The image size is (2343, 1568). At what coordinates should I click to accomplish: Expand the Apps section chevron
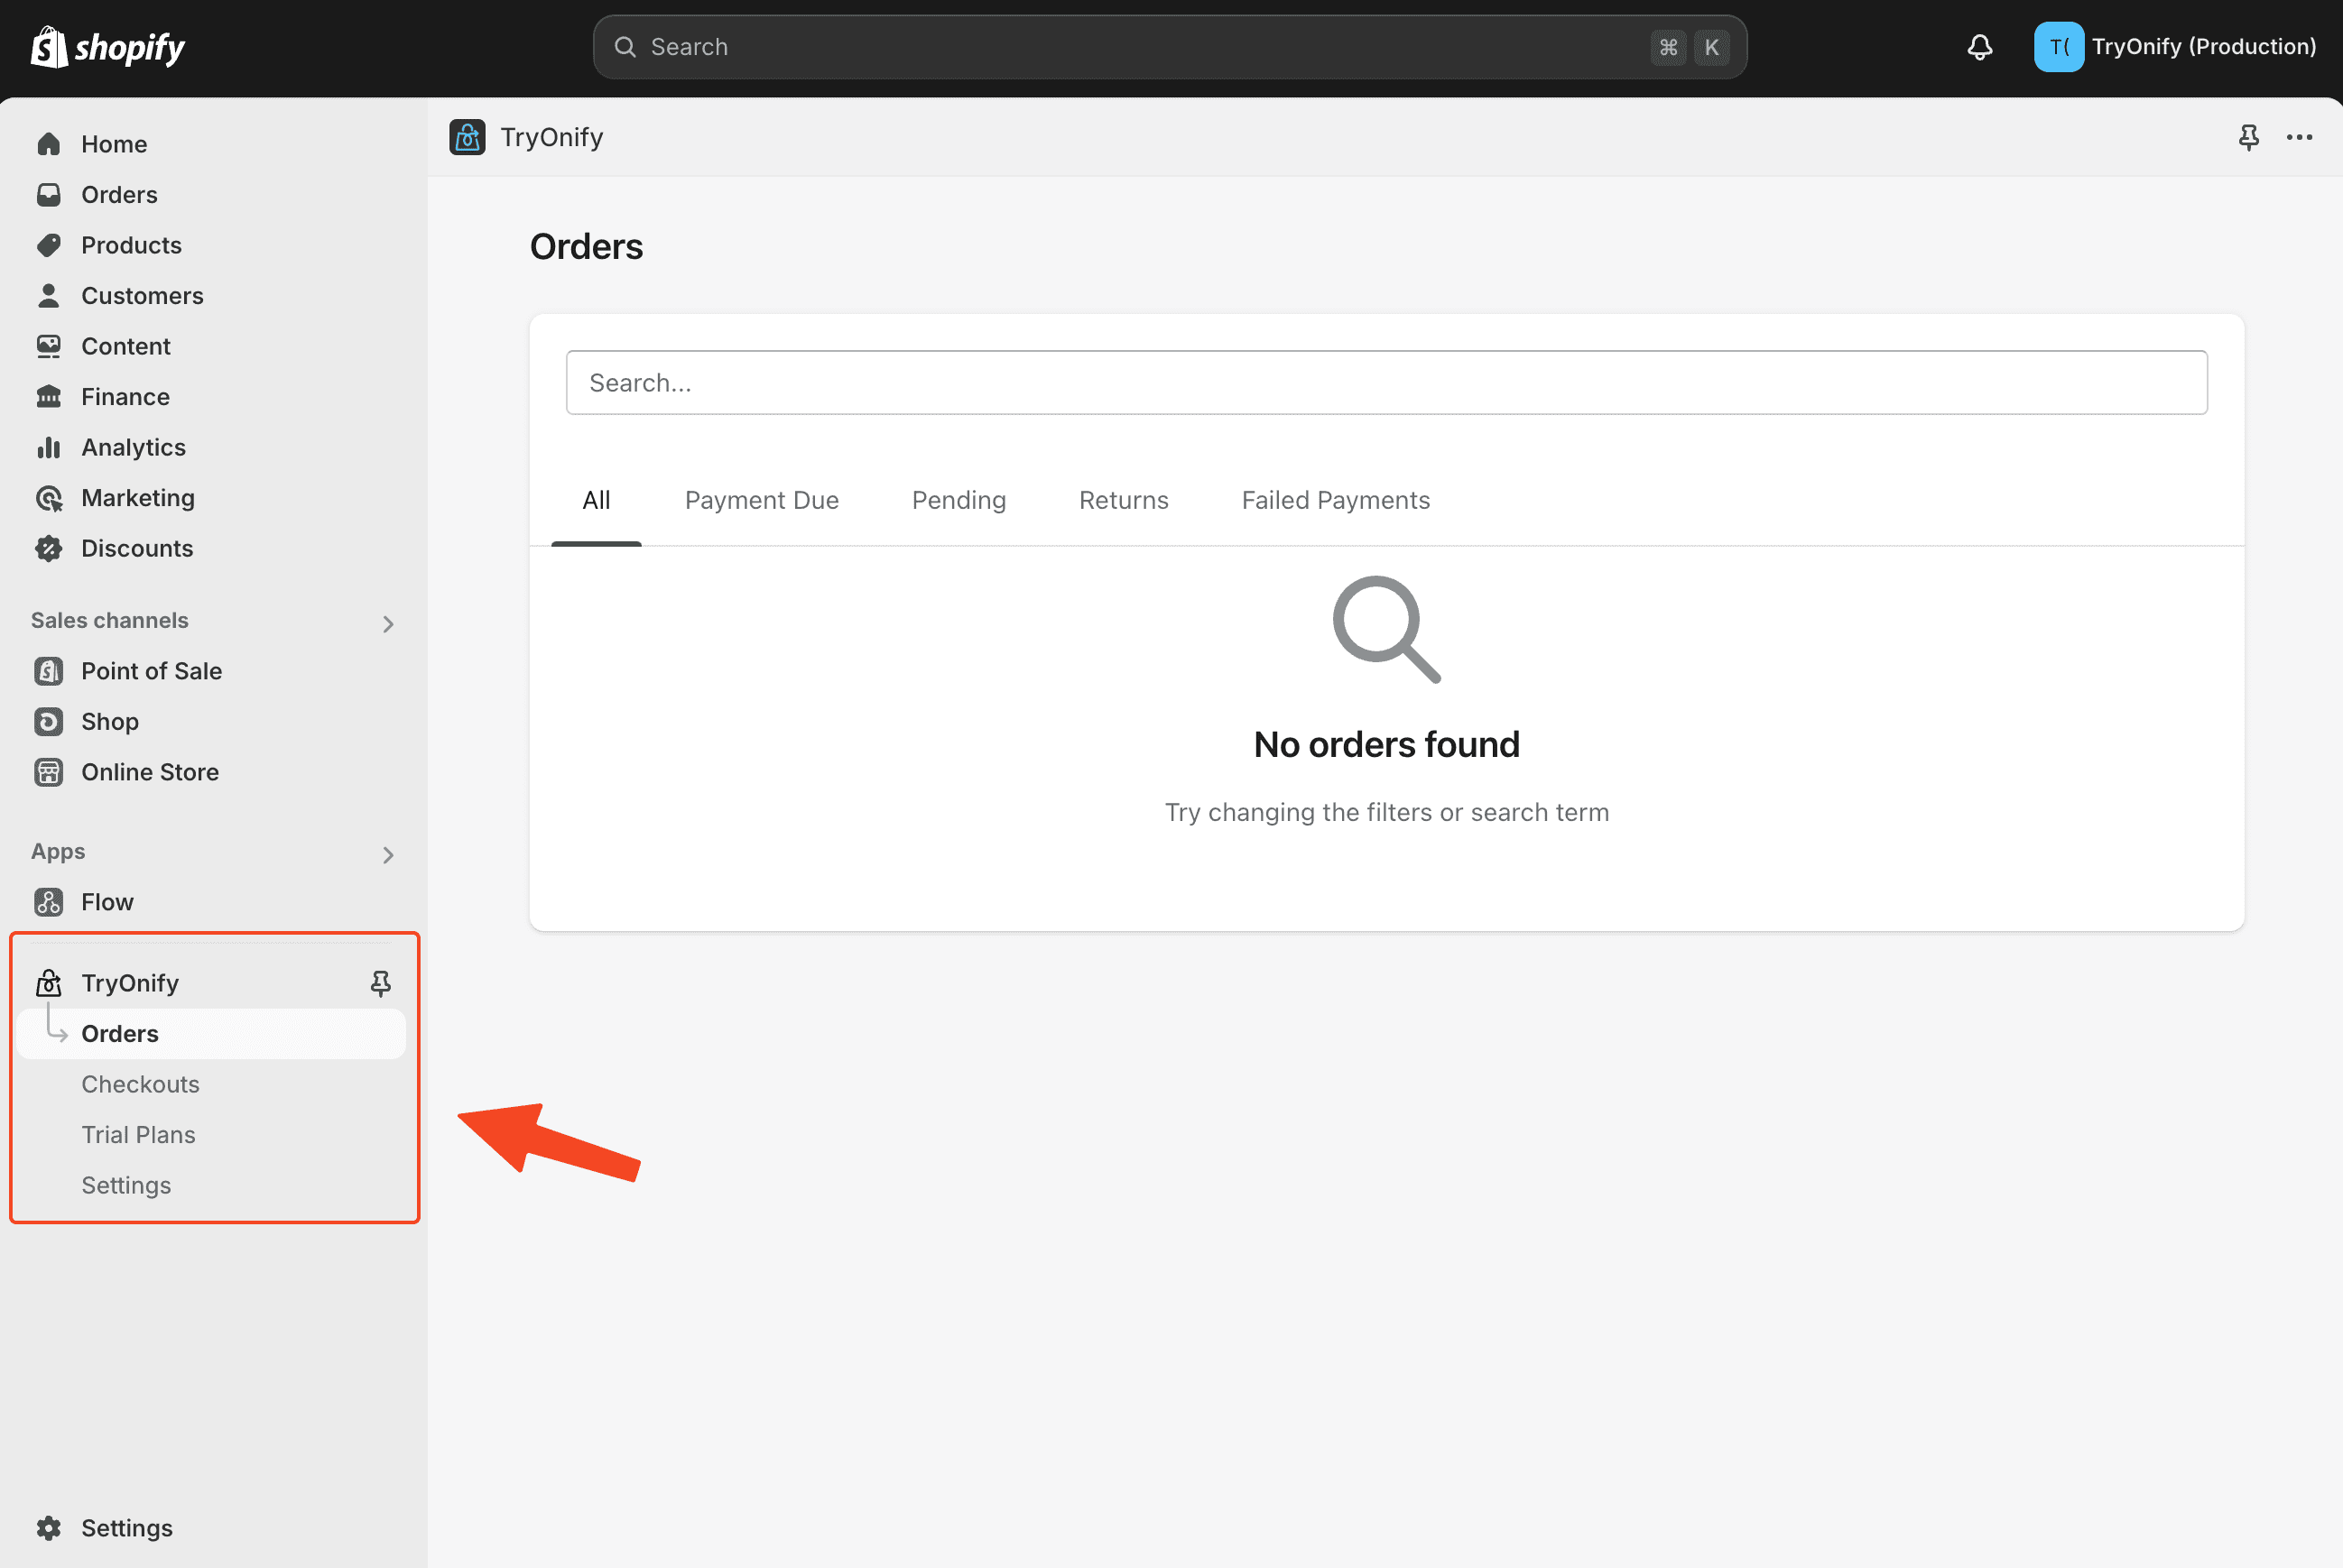(388, 855)
